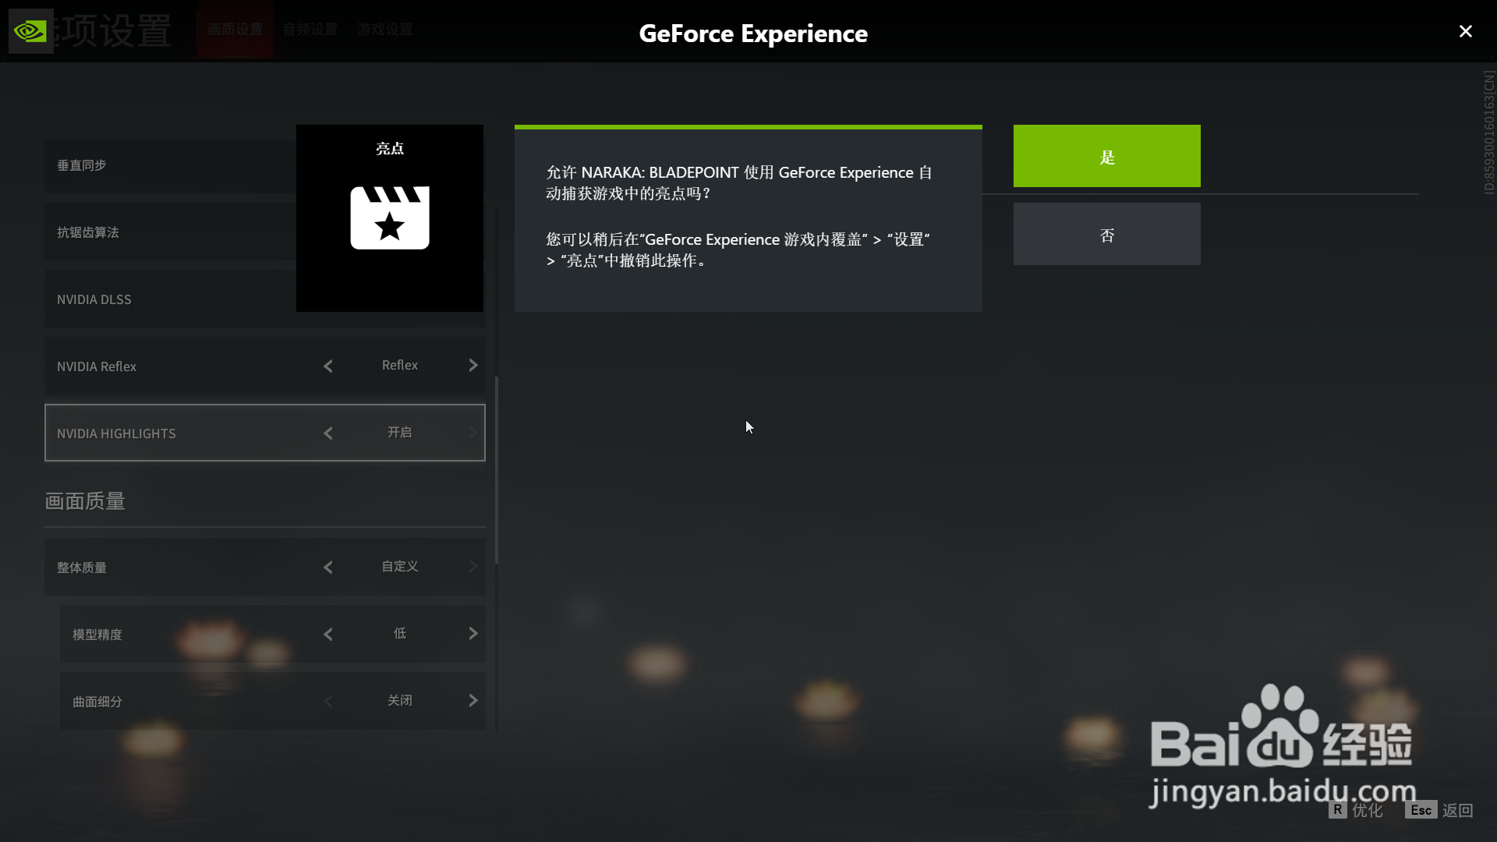The width and height of the screenshot is (1497, 842).
Task: Close the GeForce Experience overlay
Action: point(1466,31)
